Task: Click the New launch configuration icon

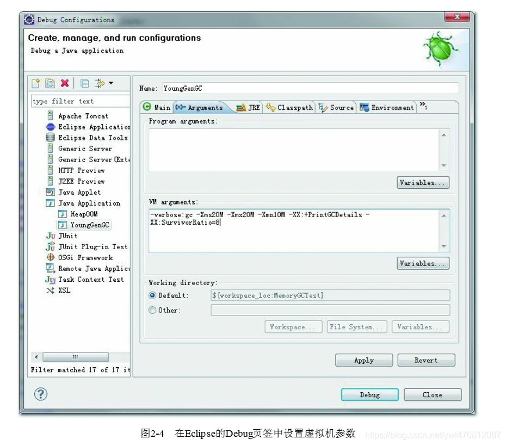Action: [36, 83]
